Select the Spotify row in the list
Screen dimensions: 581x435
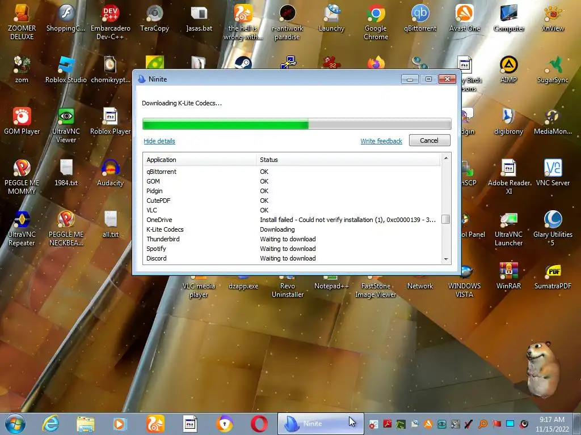point(292,249)
